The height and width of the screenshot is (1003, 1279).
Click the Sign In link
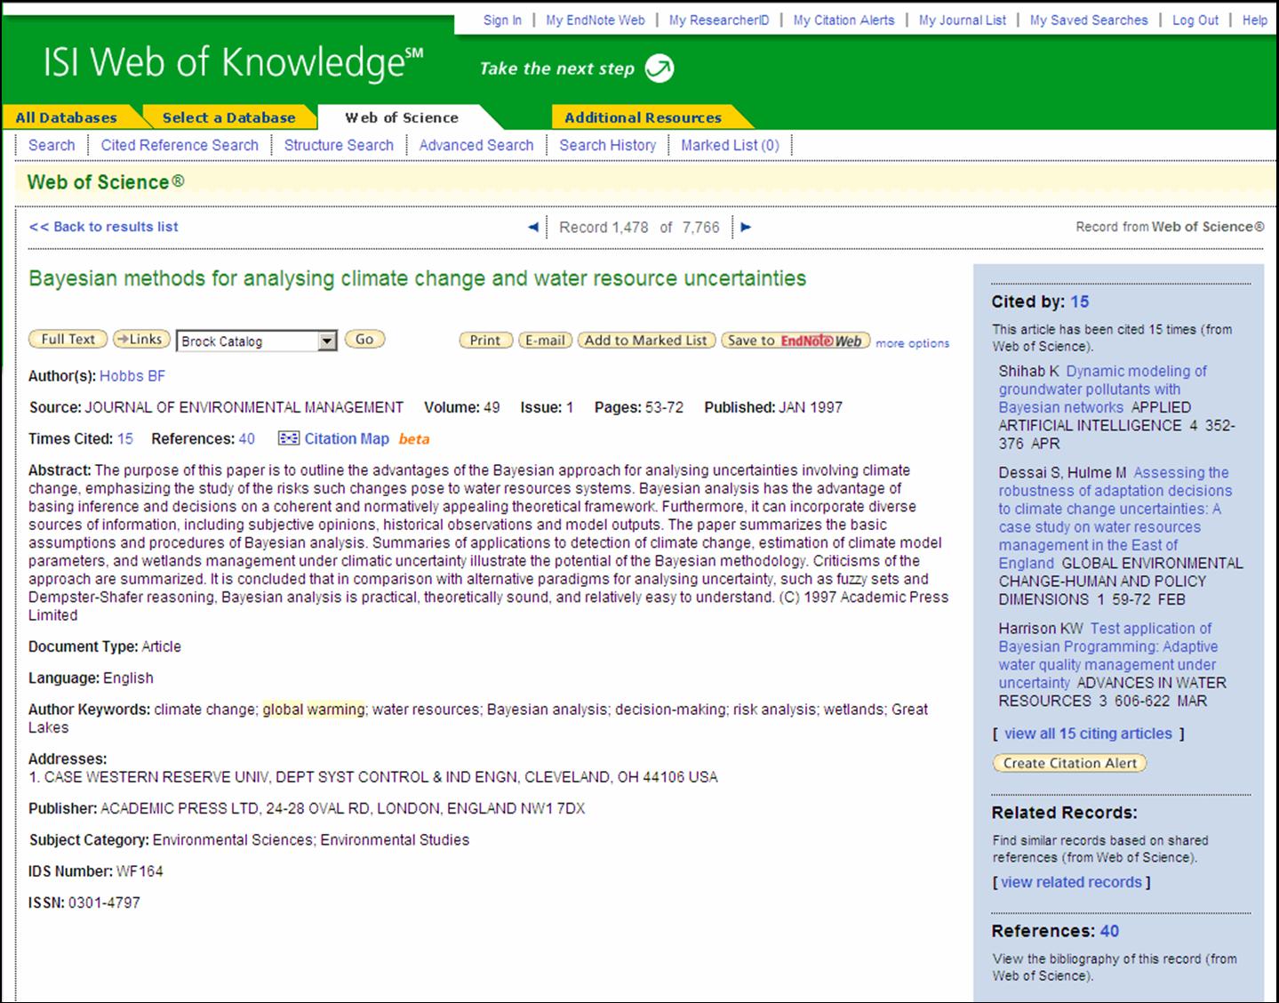pyautogui.click(x=502, y=20)
